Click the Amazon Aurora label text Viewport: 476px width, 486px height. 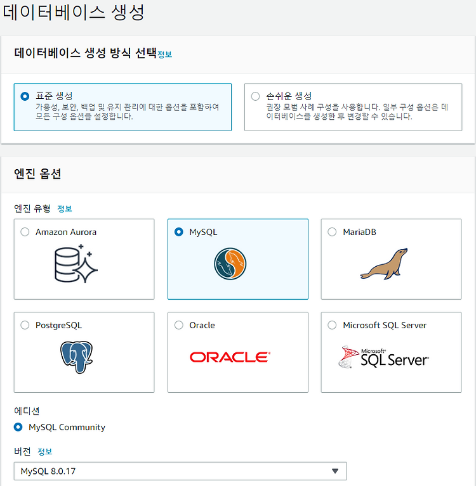tap(66, 232)
